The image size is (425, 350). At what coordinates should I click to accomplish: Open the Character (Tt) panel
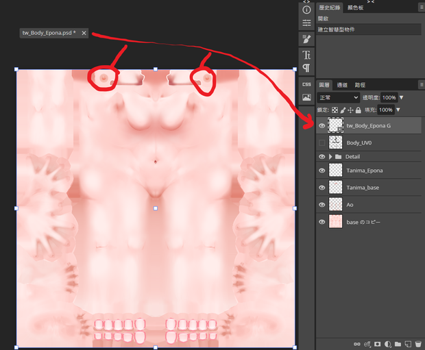click(306, 55)
